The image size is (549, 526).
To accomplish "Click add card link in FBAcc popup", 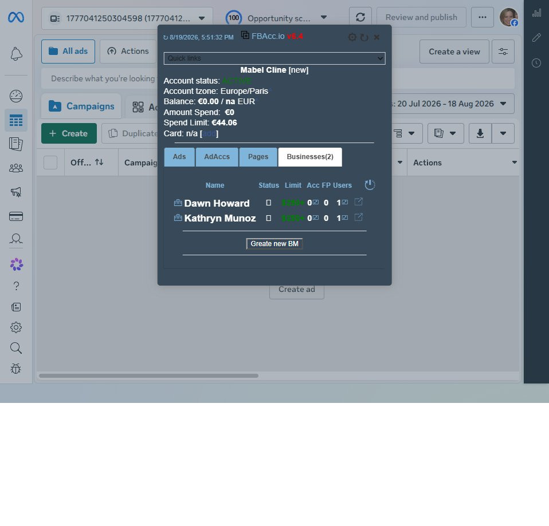I will (x=209, y=133).
